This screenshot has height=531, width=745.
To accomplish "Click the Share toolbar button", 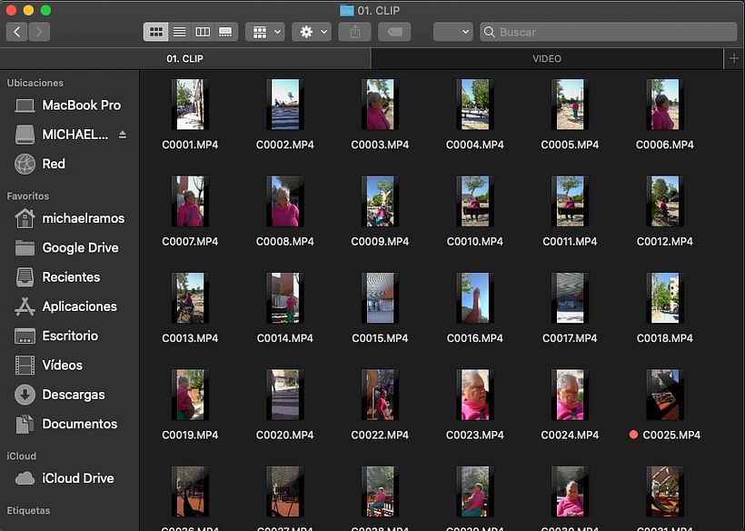I will [x=354, y=32].
